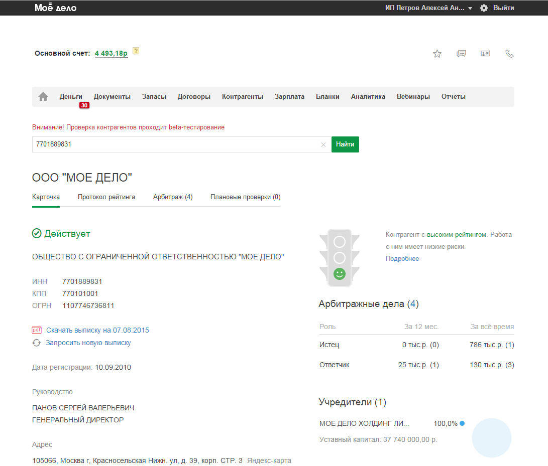Open the Деньги menu
The image size is (548, 466).
point(71,97)
